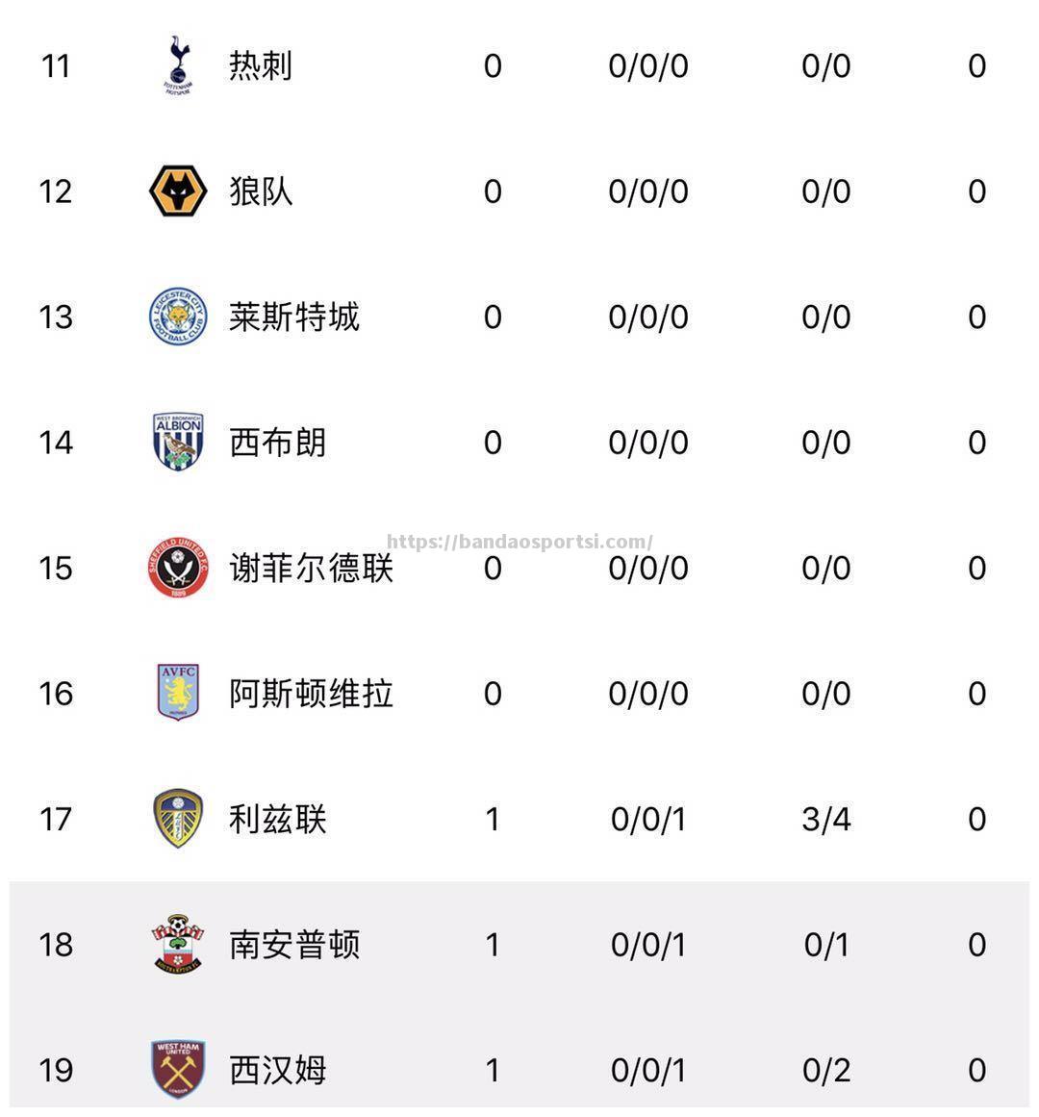Click the West Ham United crest
1039x1117 pixels.
click(x=178, y=1069)
